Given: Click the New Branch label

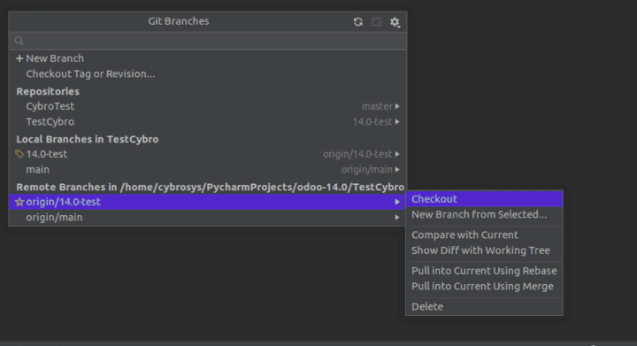Looking at the screenshot, I should coord(55,58).
